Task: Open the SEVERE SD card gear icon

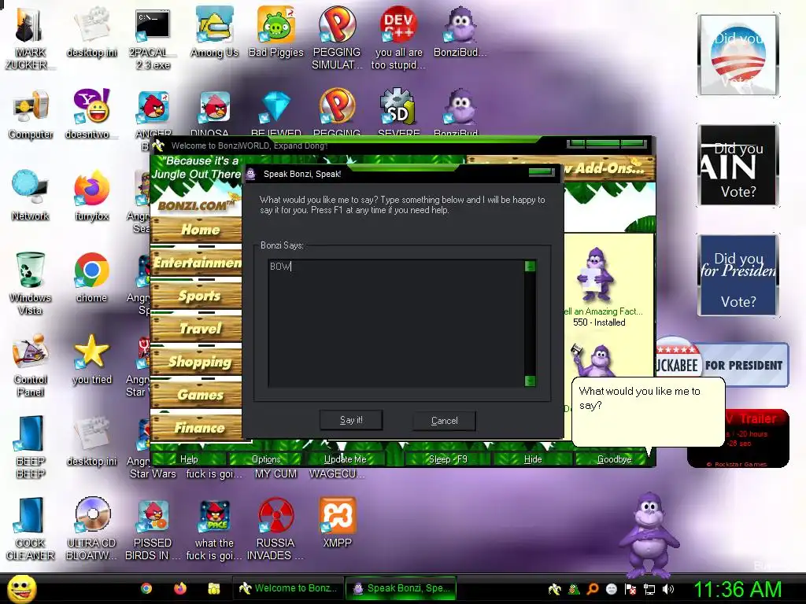Action: pos(398,112)
